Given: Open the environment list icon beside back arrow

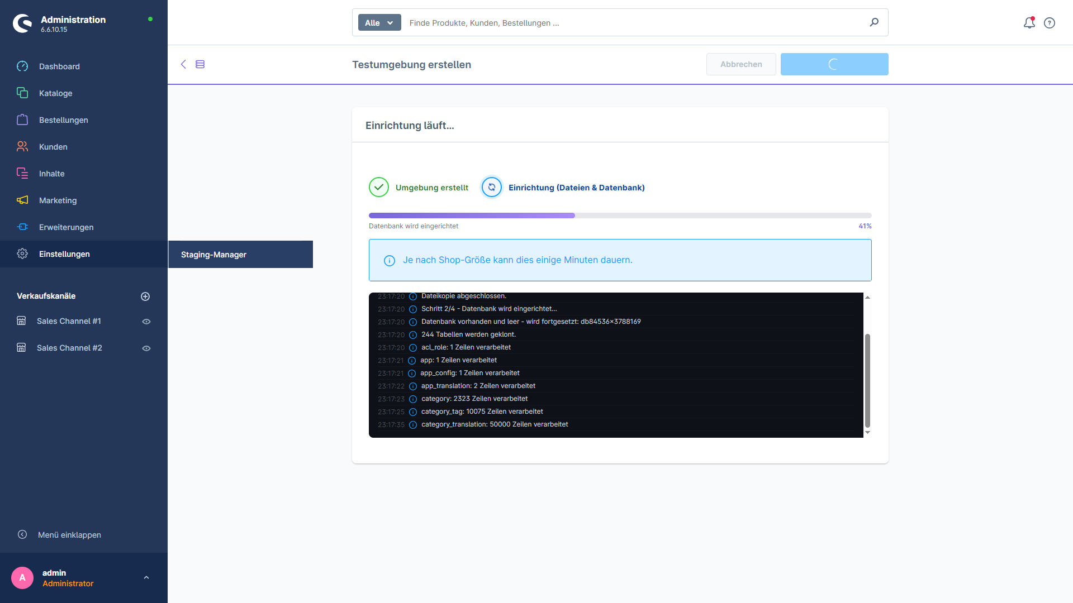Looking at the screenshot, I should click(x=200, y=64).
